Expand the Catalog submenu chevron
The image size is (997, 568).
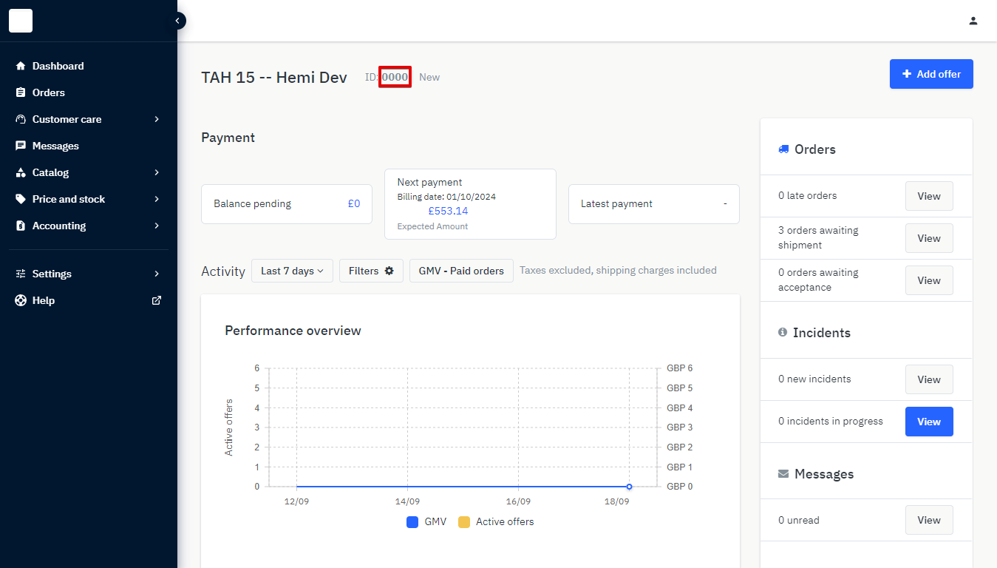coord(157,172)
